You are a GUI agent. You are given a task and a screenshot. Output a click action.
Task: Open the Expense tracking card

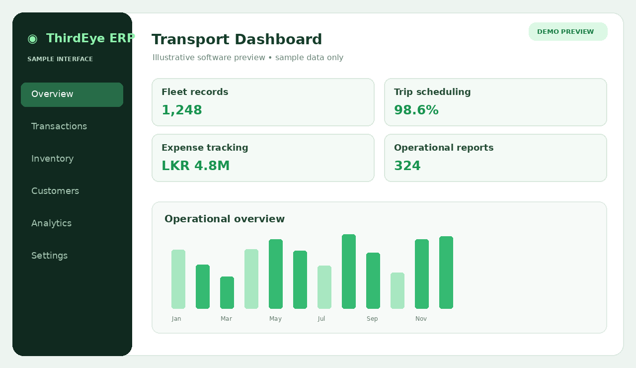[263, 158]
